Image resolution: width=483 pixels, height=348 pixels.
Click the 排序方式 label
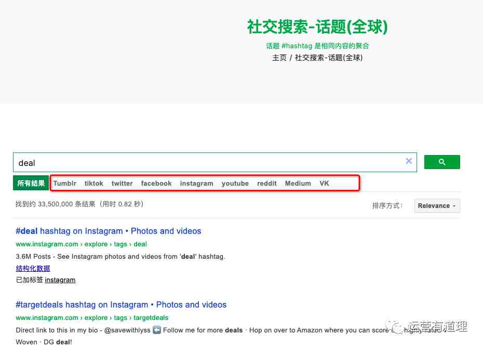pos(387,205)
